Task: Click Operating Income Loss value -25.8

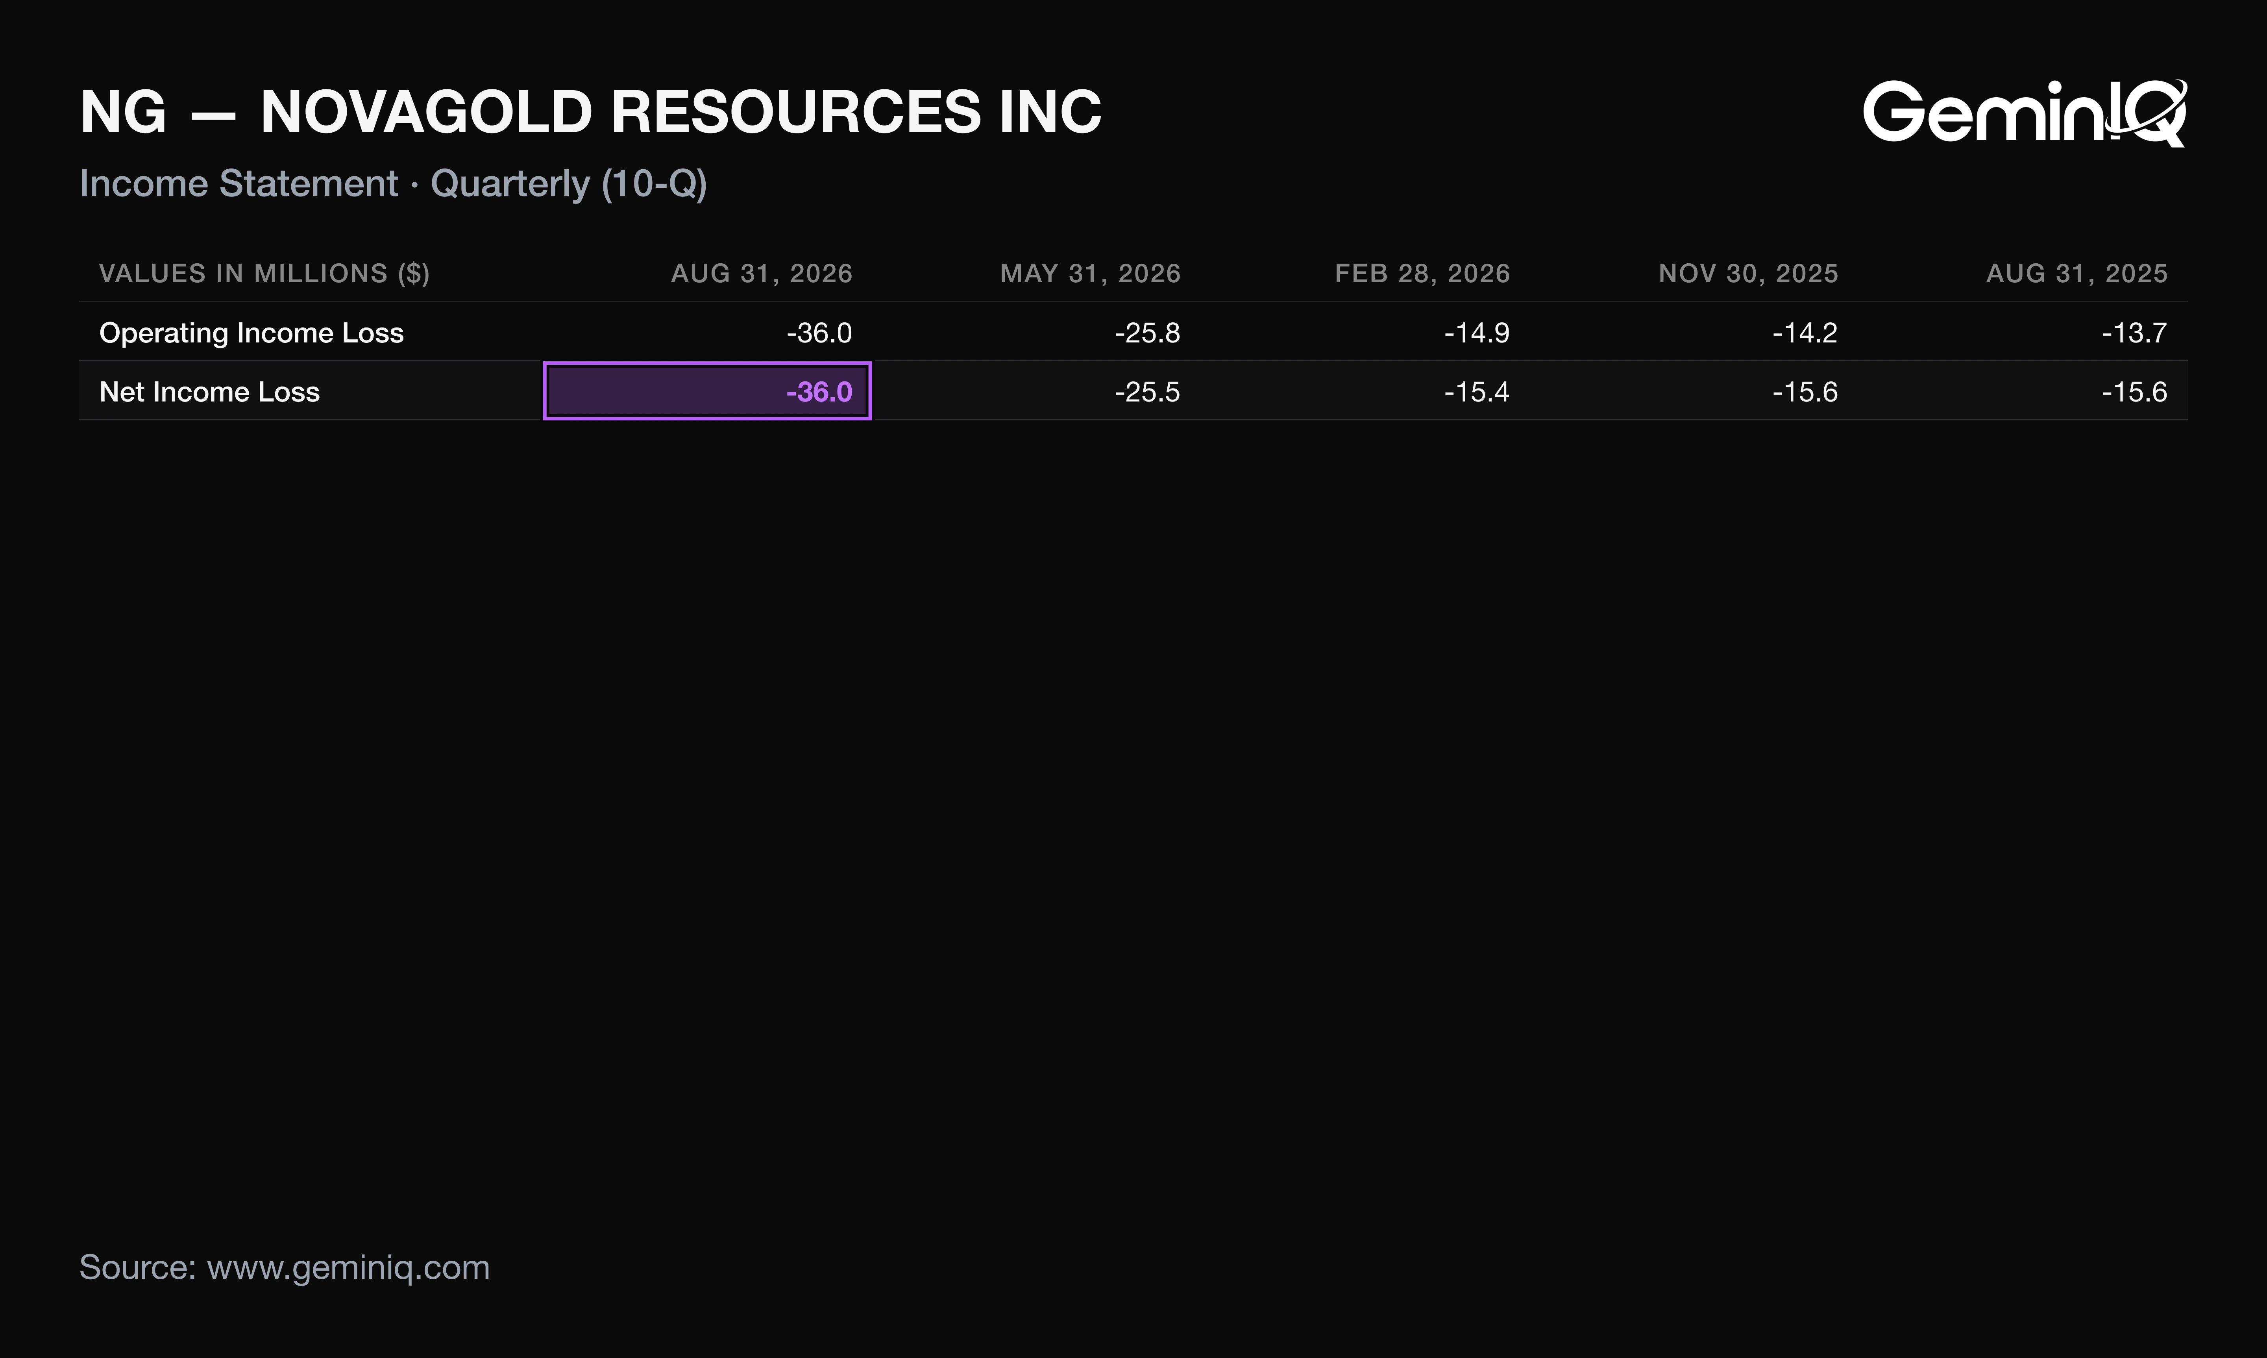Action: pos(1147,333)
